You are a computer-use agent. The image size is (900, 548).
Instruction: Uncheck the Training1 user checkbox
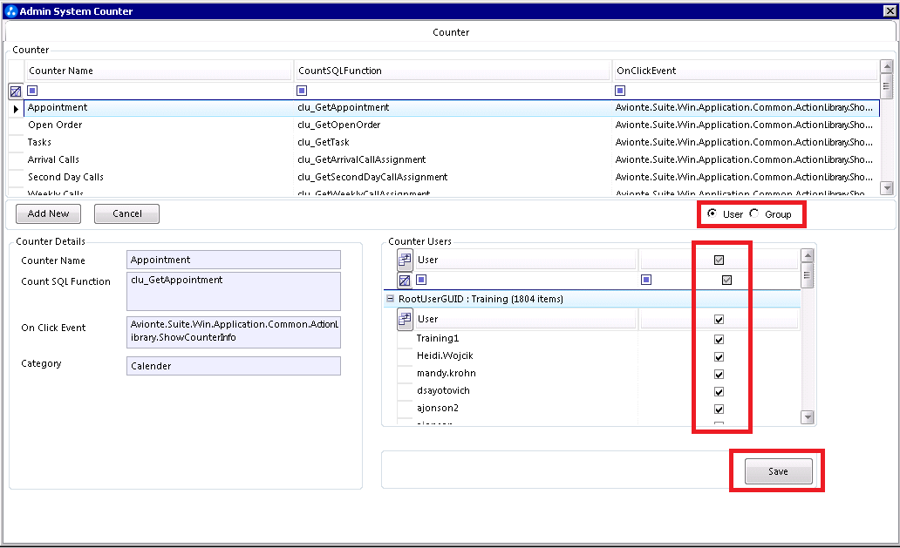tap(719, 338)
